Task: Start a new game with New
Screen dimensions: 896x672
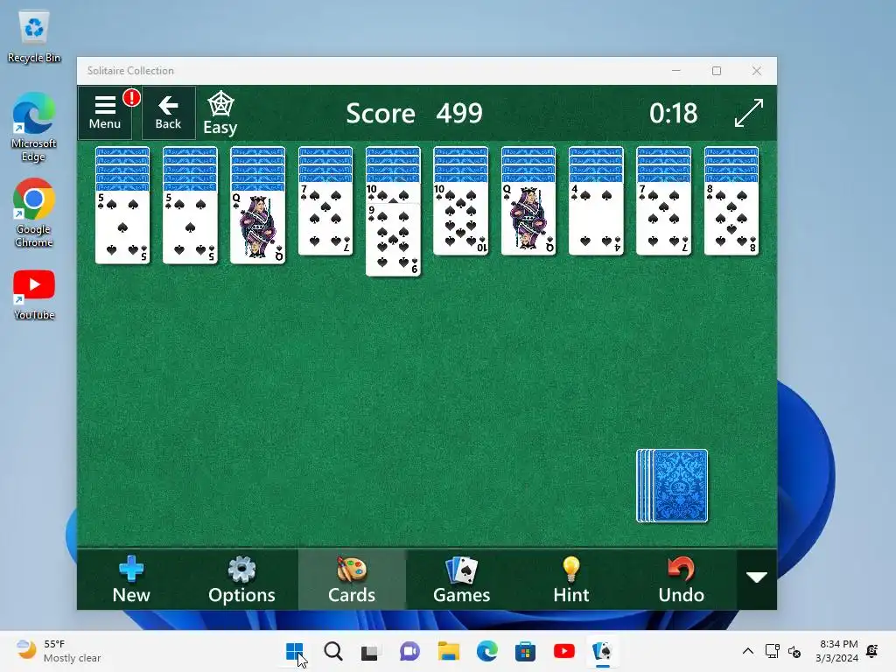Action: click(x=131, y=579)
